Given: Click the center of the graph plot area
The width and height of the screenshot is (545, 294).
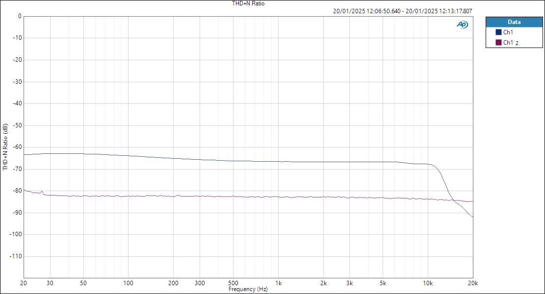Looking at the screenshot, I should pyautogui.click(x=248, y=147).
